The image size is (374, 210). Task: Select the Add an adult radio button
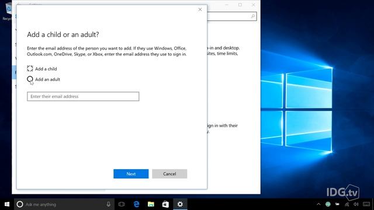pyautogui.click(x=30, y=79)
